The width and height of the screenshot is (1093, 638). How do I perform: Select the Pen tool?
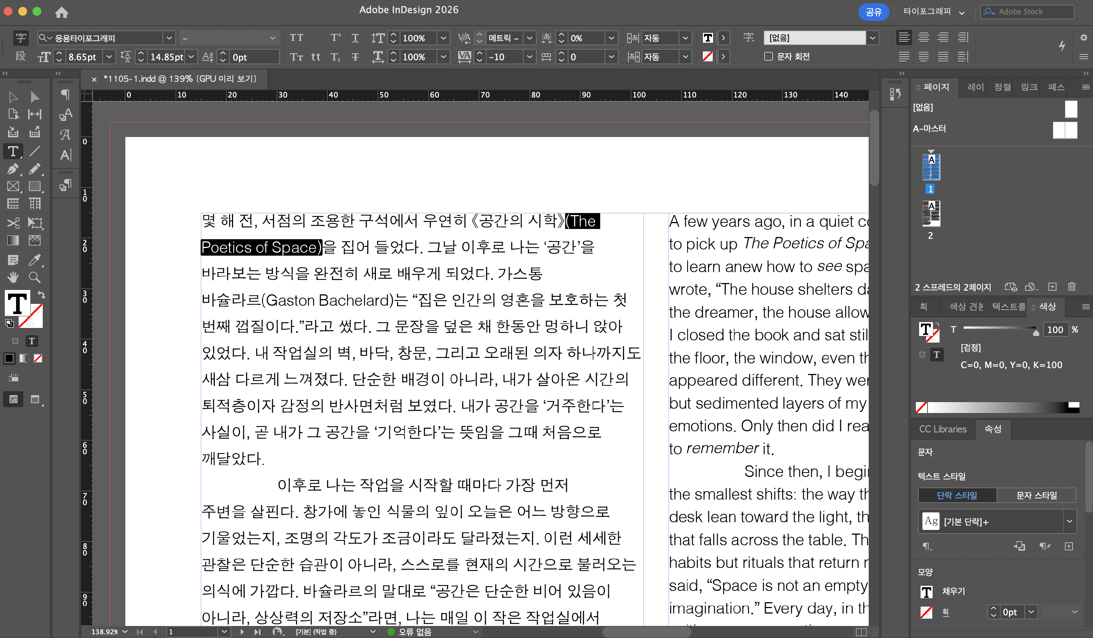point(13,169)
